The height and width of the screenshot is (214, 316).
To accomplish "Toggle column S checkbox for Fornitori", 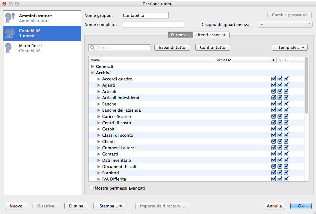I will [280, 173].
